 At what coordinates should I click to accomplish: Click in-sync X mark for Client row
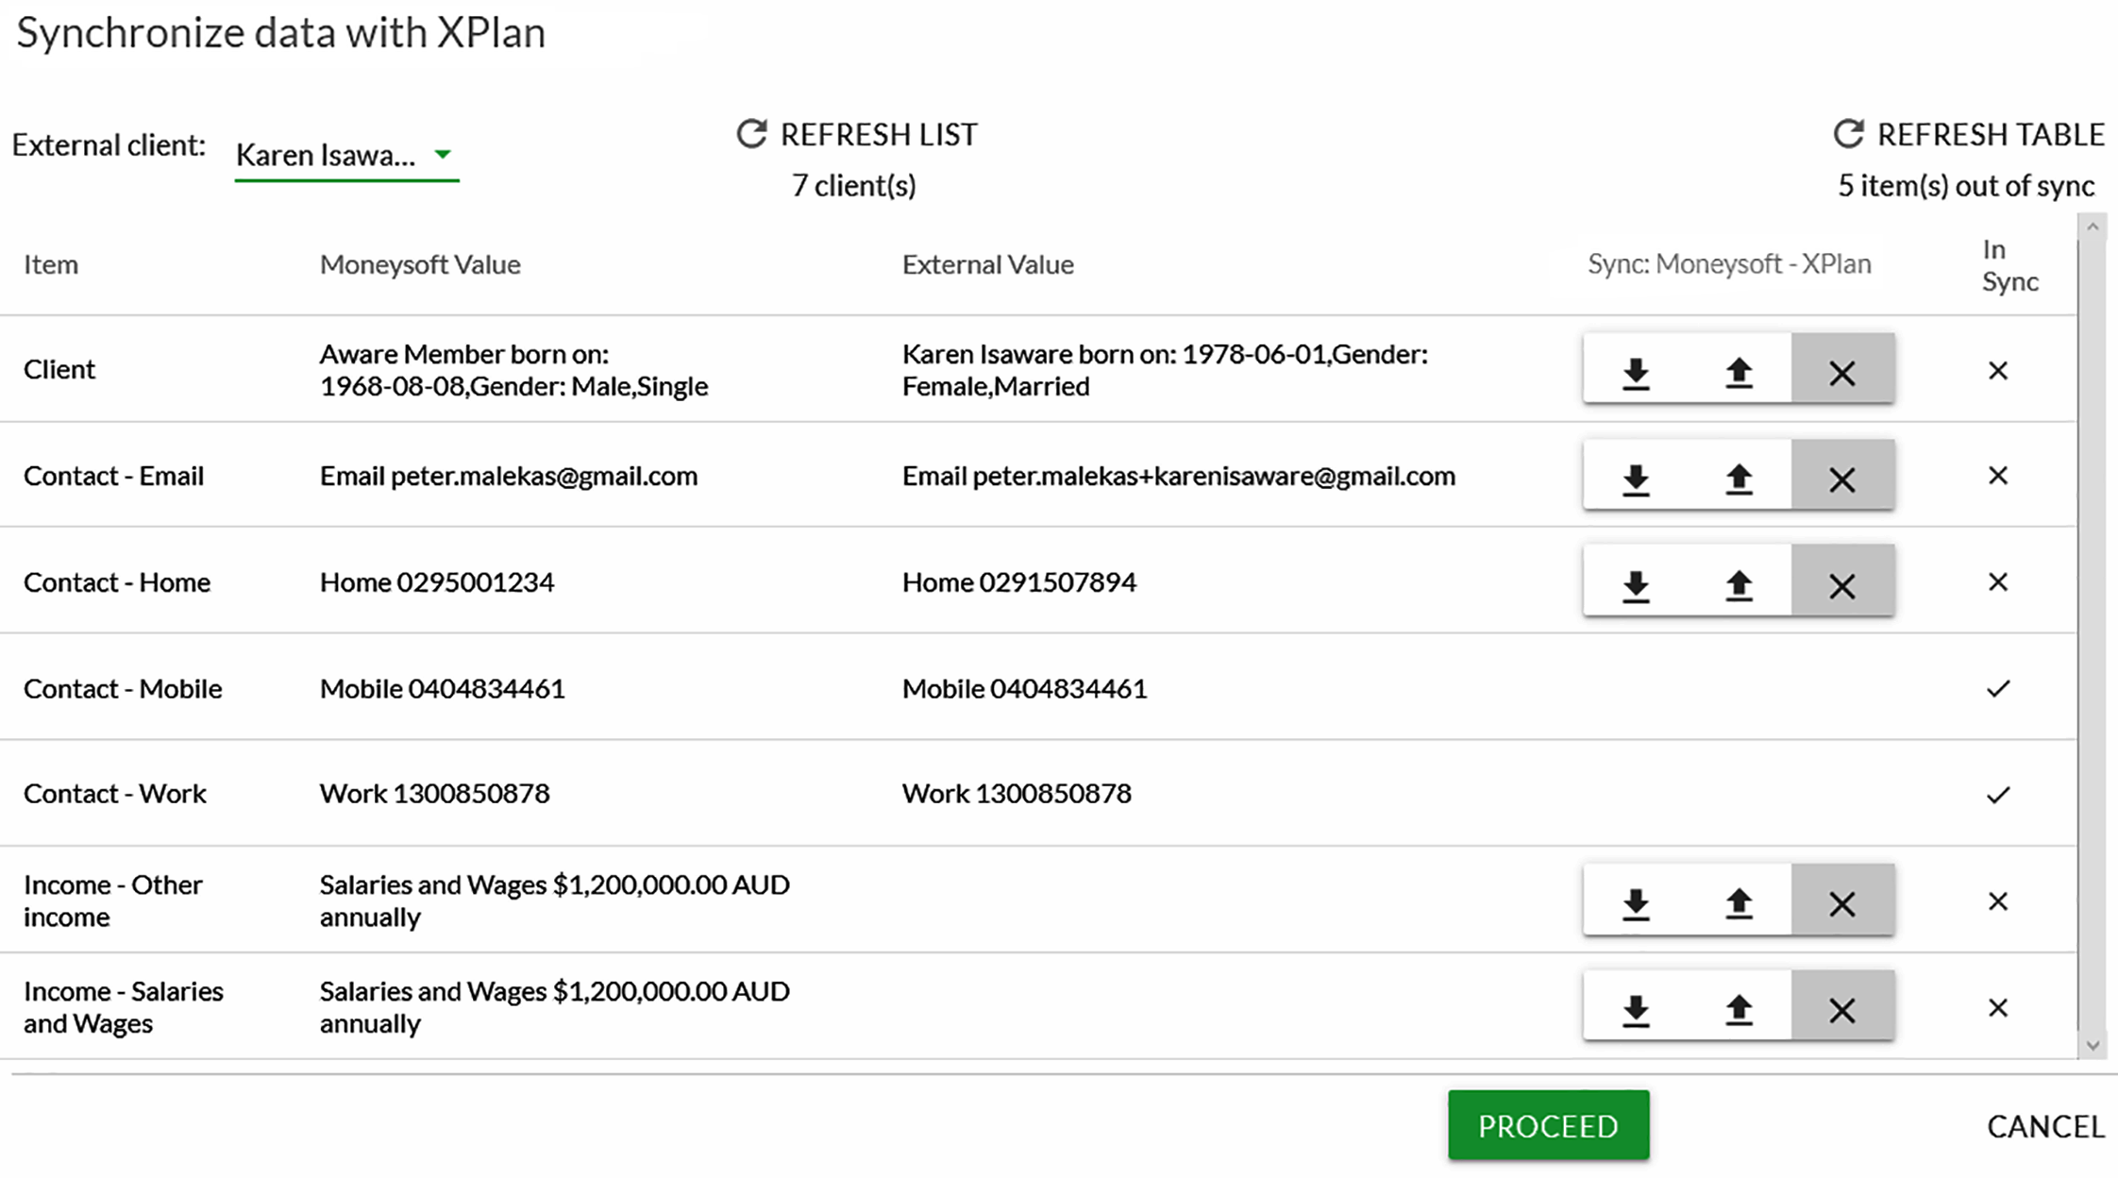pyautogui.click(x=1997, y=371)
